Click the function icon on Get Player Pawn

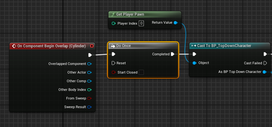(x=113, y=14)
